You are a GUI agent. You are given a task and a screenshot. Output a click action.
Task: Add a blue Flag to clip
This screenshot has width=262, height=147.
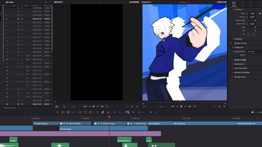click(114, 112)
